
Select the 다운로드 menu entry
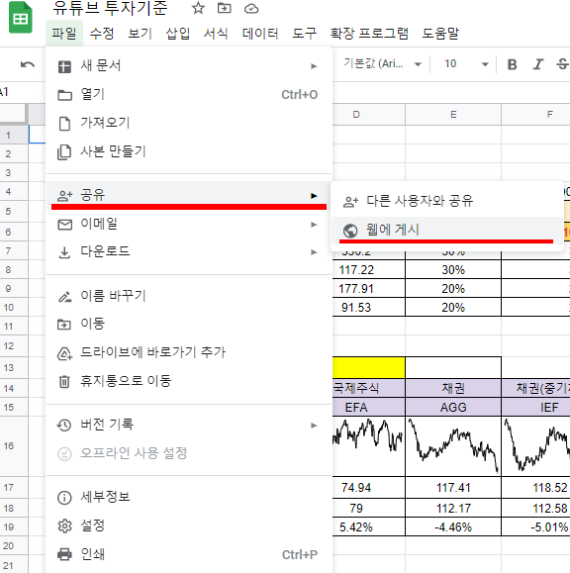pyautogui.click(x=189, y=251)
